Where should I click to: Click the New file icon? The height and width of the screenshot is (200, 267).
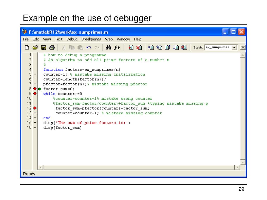coord(27,47)
